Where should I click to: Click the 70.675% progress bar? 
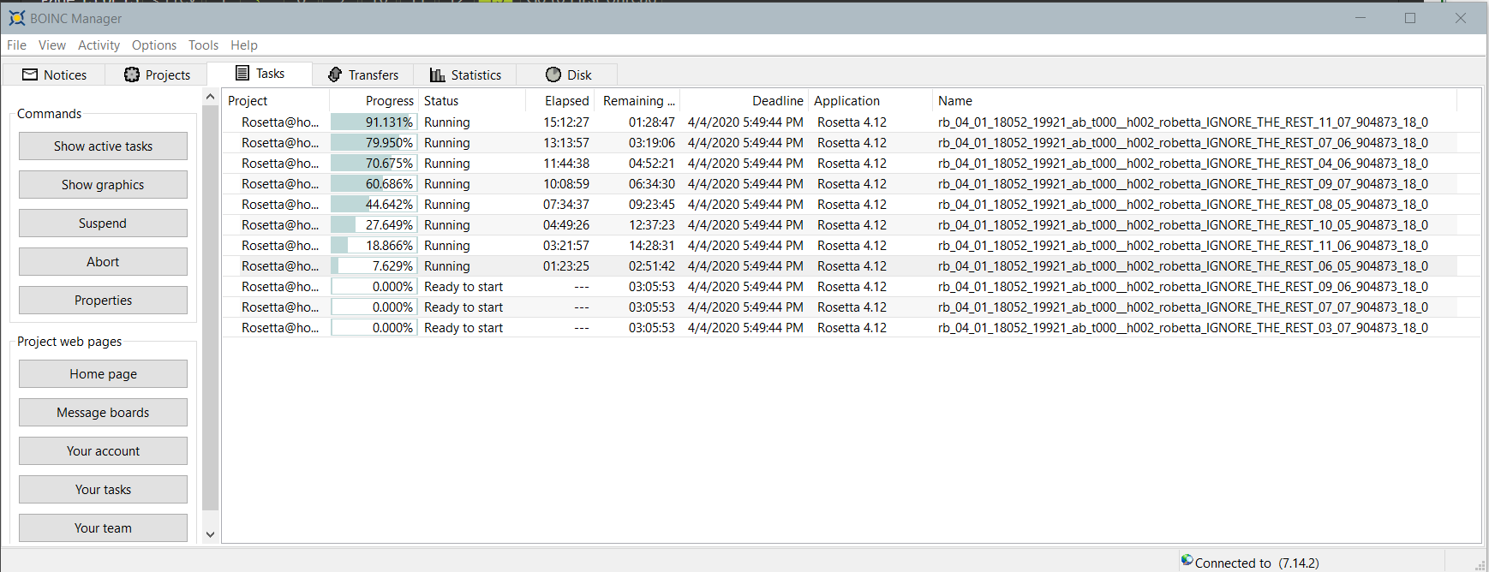click(x=374, y=164)
